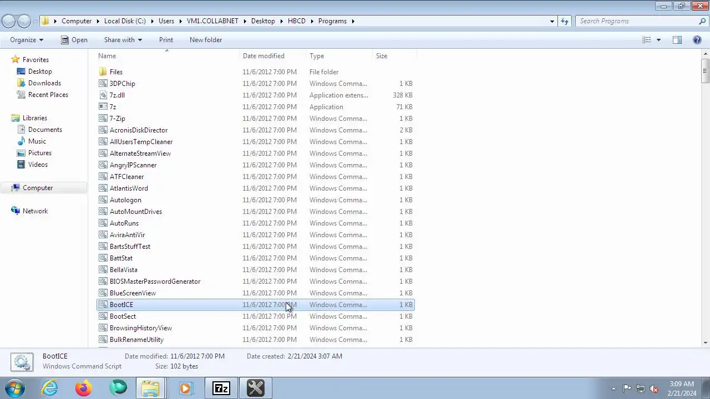Launch Firefox from the taskbar

84,388
